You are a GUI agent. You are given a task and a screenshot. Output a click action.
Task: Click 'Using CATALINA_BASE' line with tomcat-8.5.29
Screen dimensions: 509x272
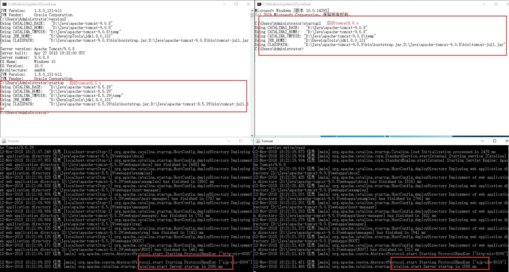(x=57, y=87)
